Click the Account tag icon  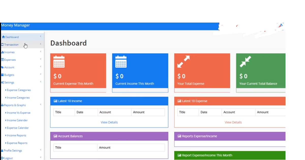point(2,67)
